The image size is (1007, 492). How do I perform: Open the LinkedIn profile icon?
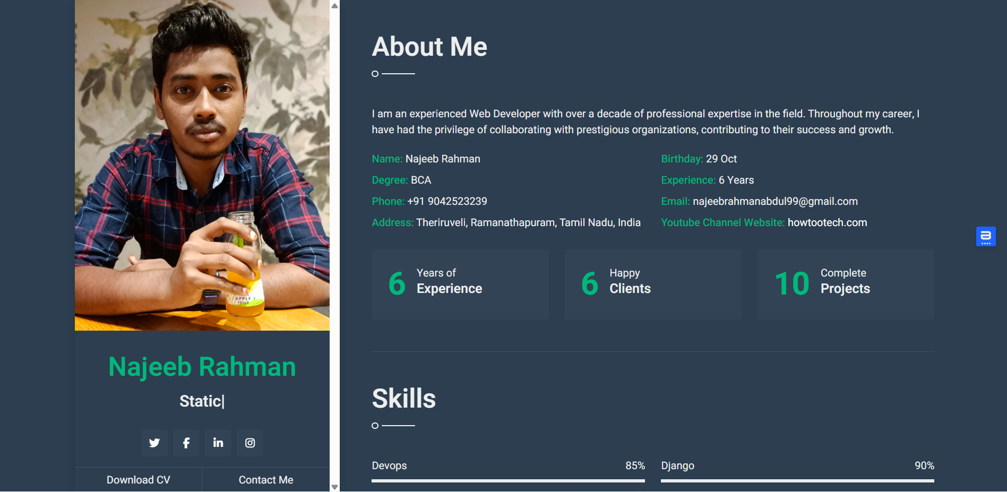tap(218, 443)
